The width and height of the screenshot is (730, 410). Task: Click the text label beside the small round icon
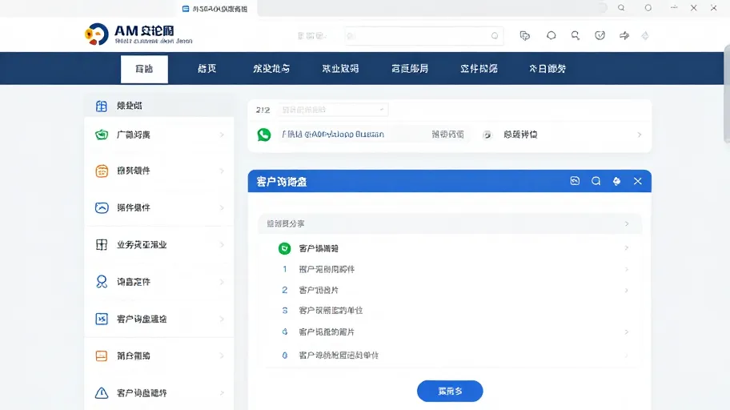[520, 135]
